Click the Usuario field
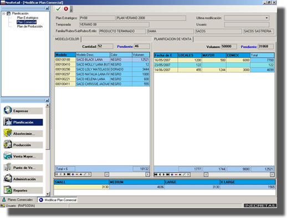 tap(247, 24)
